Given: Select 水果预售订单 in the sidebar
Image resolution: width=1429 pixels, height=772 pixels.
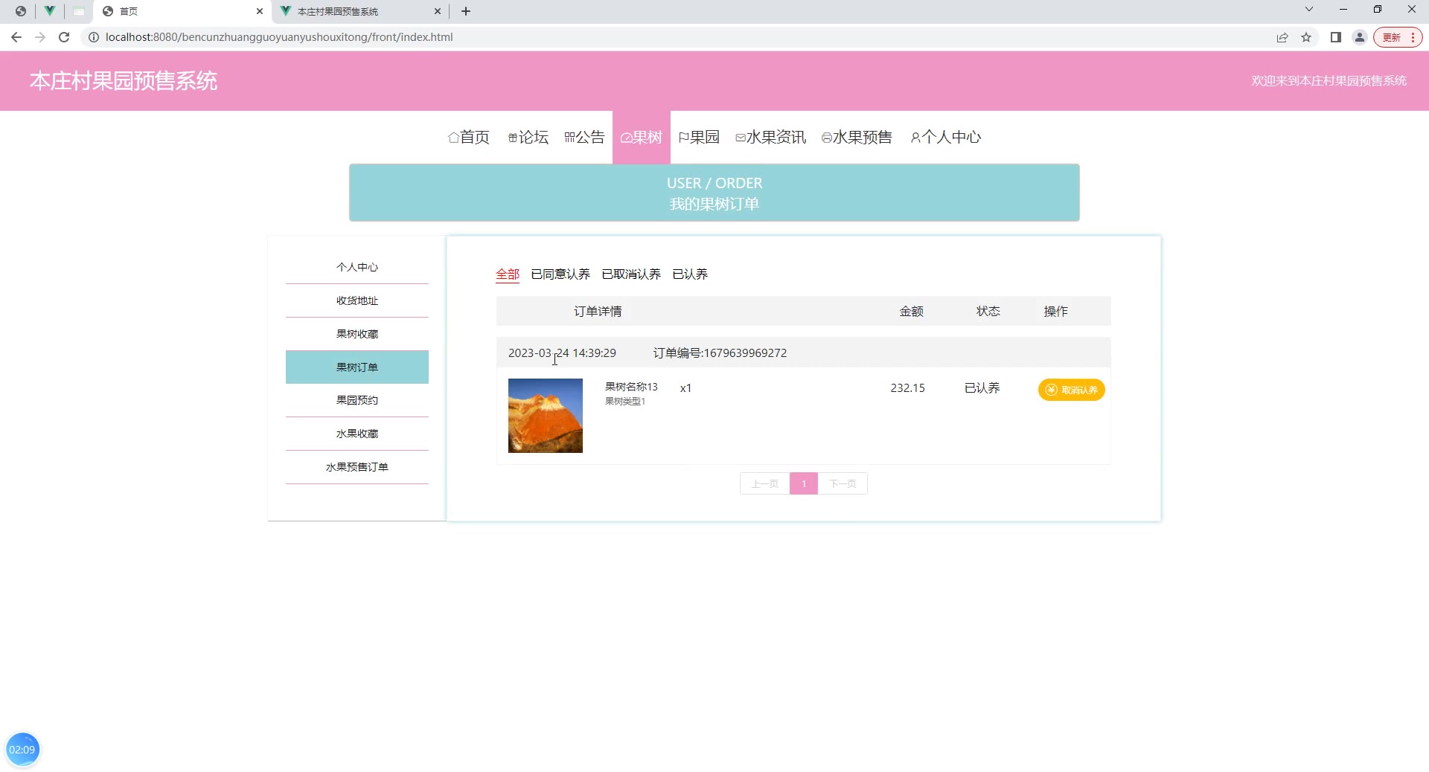Looking at the screenshot, I should pos(357,467).
